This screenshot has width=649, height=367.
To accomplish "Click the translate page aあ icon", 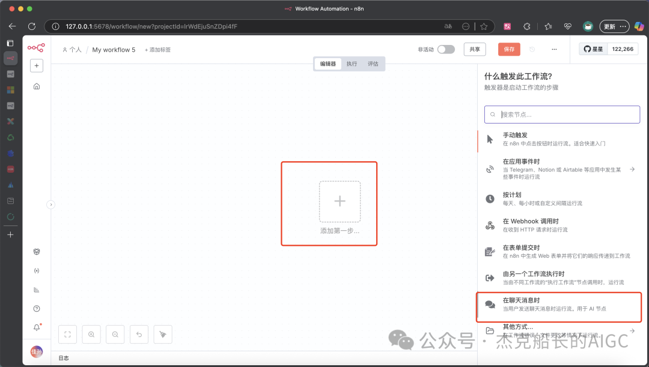I will point(448,26).
